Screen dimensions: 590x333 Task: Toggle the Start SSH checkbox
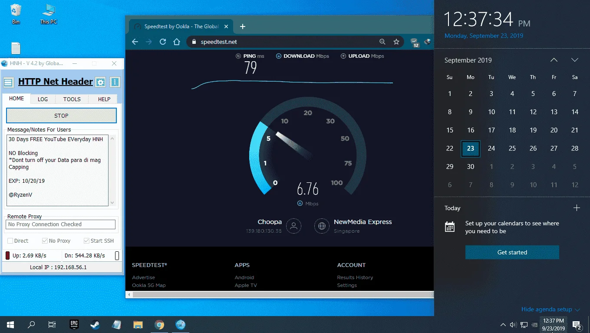coord(86,241)
